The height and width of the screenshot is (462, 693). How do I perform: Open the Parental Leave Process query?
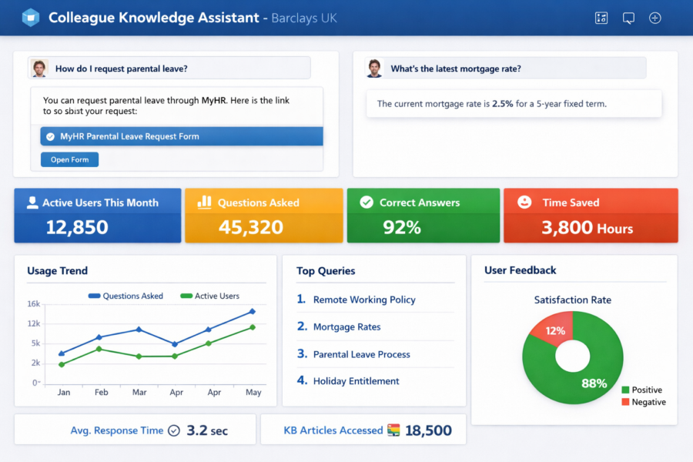pos(362,354)
